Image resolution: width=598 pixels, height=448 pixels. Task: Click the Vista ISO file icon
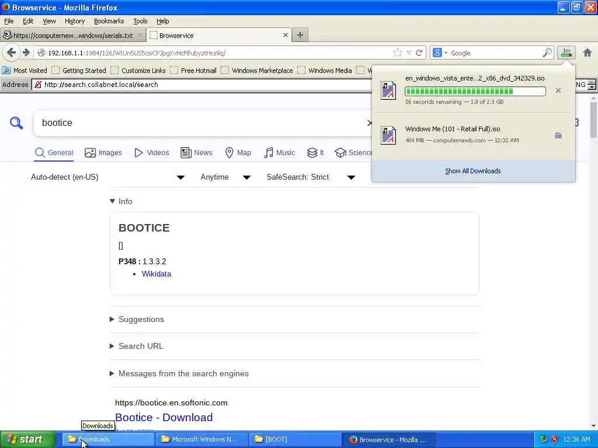pos(388,90)
